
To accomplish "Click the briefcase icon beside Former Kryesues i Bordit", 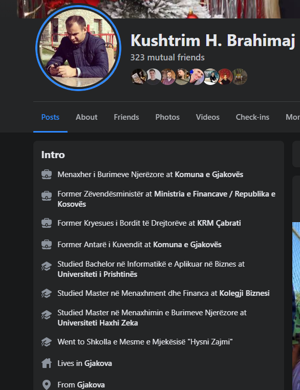I will (x=47, y=223).
